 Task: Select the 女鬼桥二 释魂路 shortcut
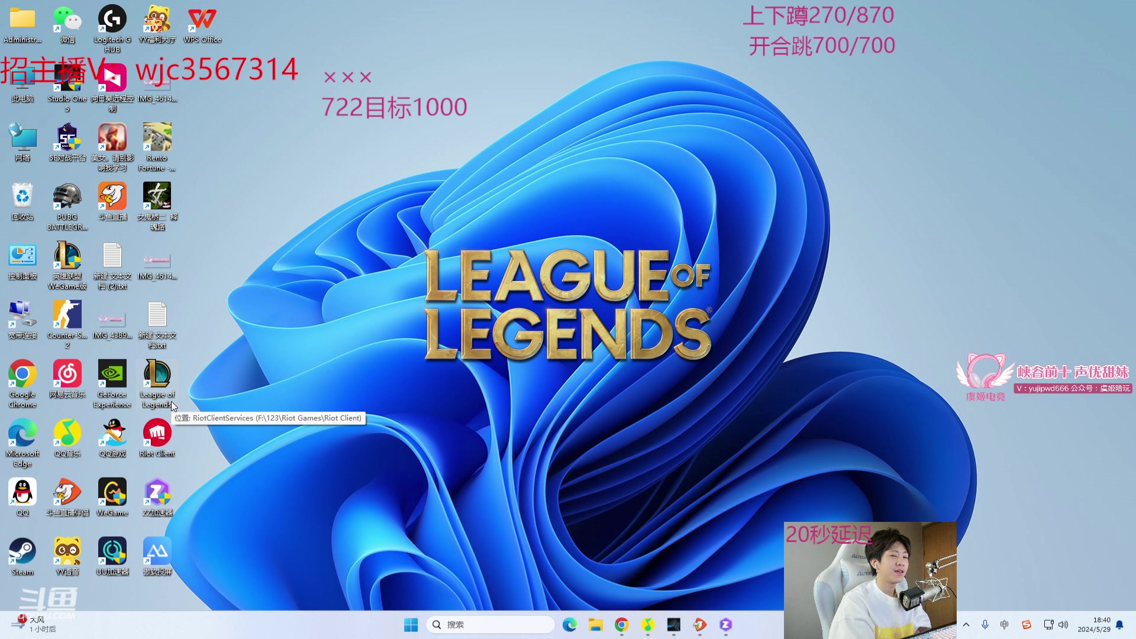[x=157, y=206]
